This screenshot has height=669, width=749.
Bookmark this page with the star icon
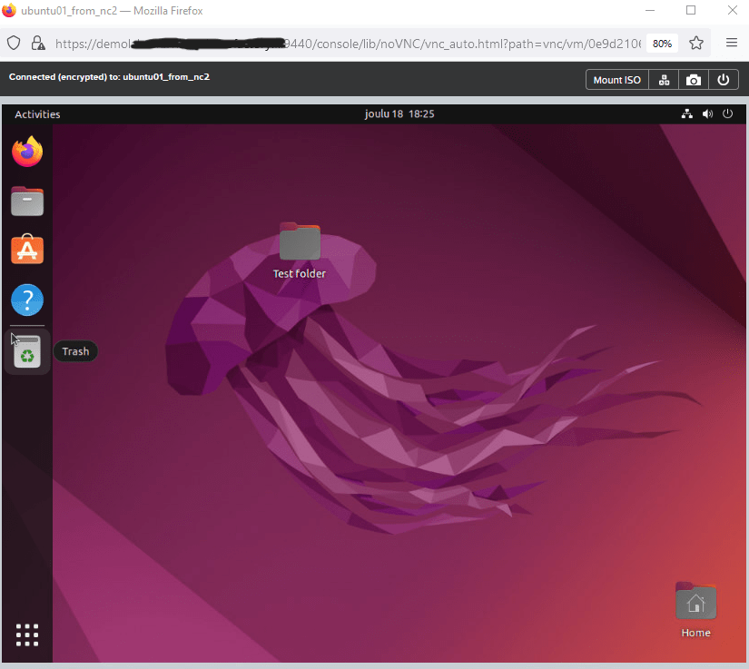696,43
